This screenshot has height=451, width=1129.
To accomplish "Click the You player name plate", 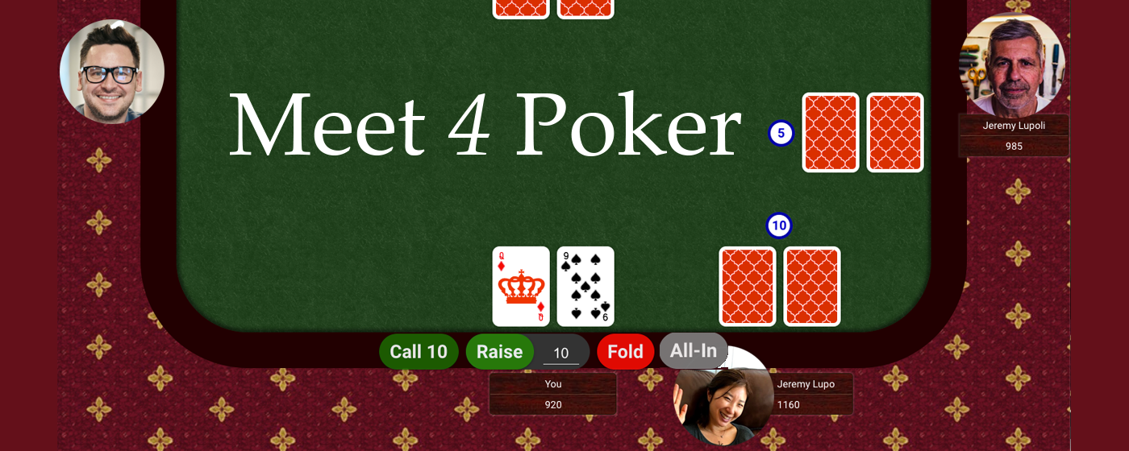I will 553,394.
